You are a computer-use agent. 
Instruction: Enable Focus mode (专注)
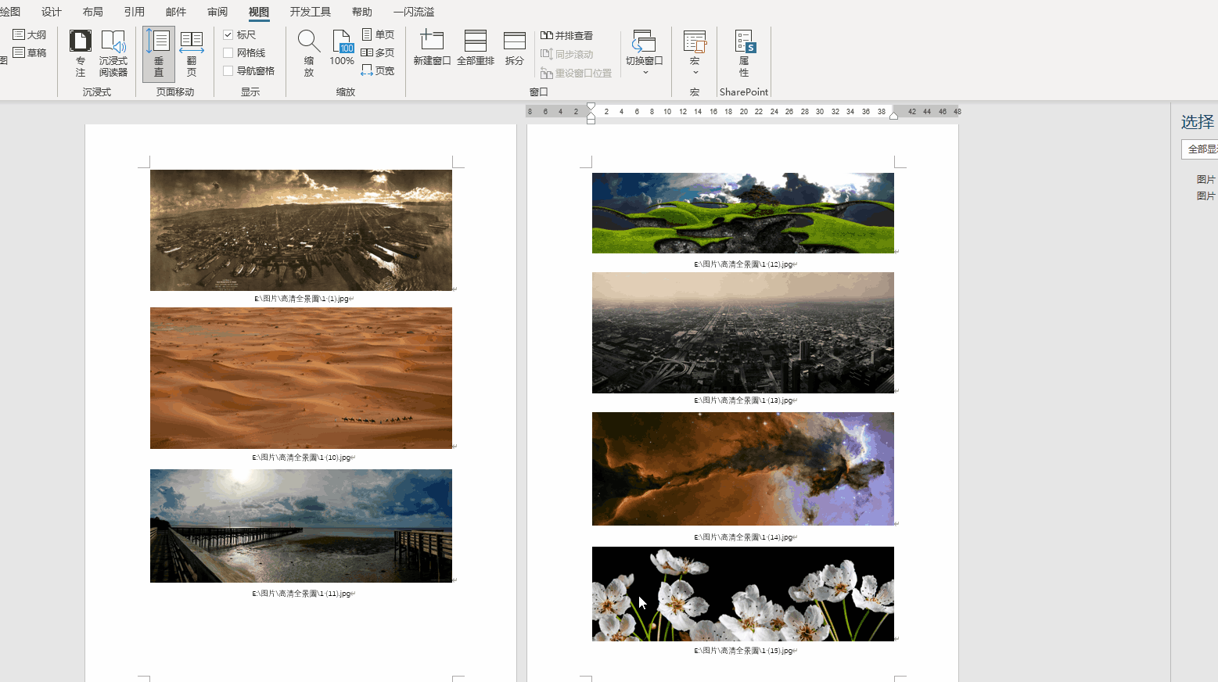80,53
